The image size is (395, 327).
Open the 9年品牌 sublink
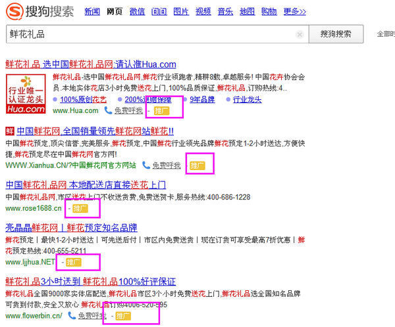coord(202,100)
